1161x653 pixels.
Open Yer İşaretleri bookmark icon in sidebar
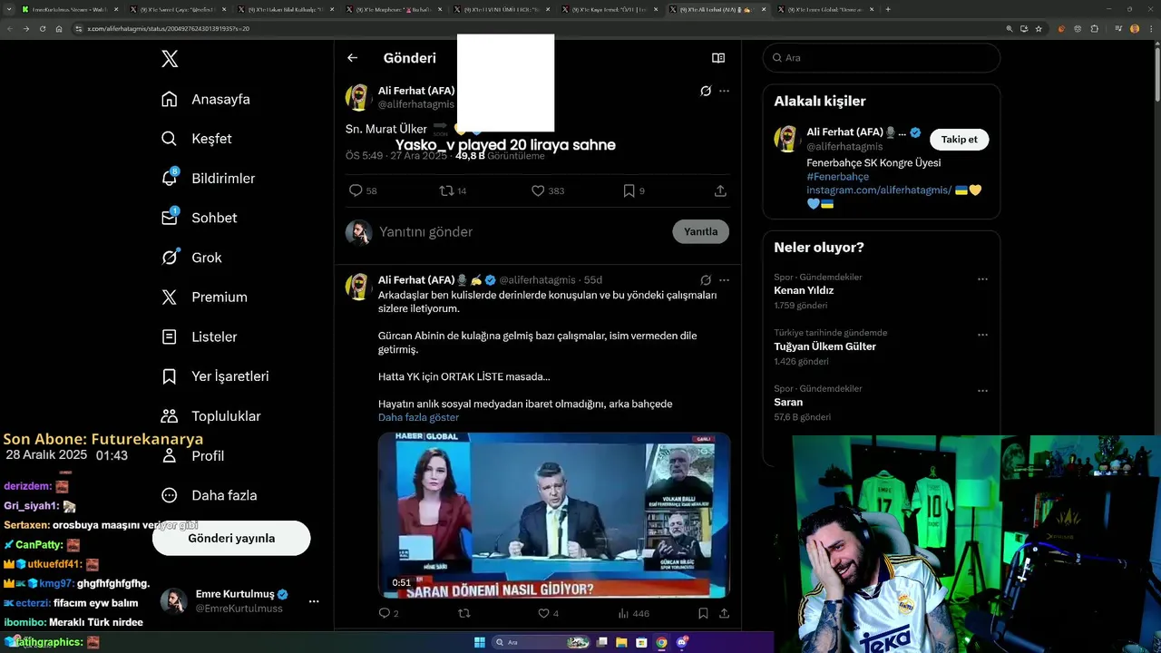[x=170, y=376]
